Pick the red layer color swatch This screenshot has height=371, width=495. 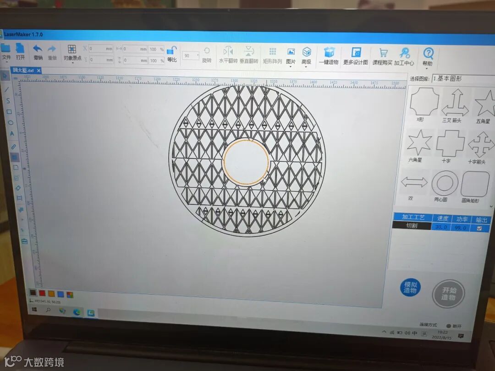click(42, 293)
